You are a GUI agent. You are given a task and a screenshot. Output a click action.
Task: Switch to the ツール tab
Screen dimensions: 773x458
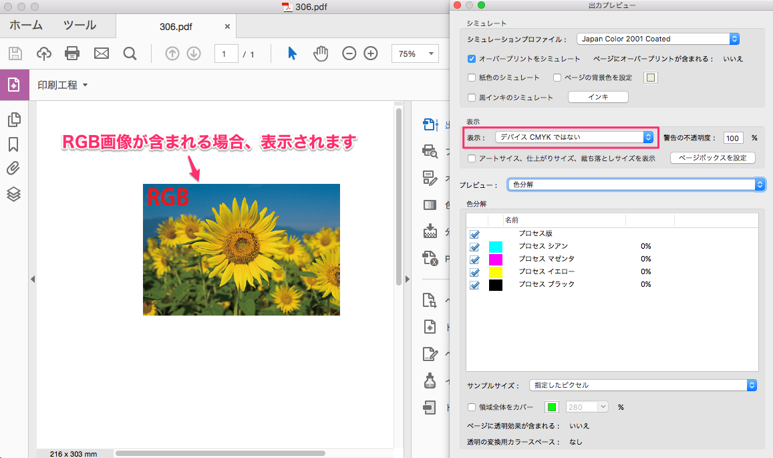pyautogui.click(x=80, y=25)
